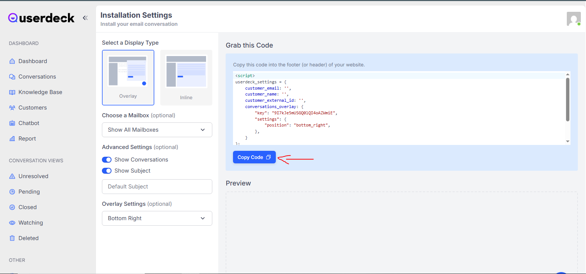586x274 pixels.
Task: Open the user profile avatar
Action: click(x=574, y=19)
